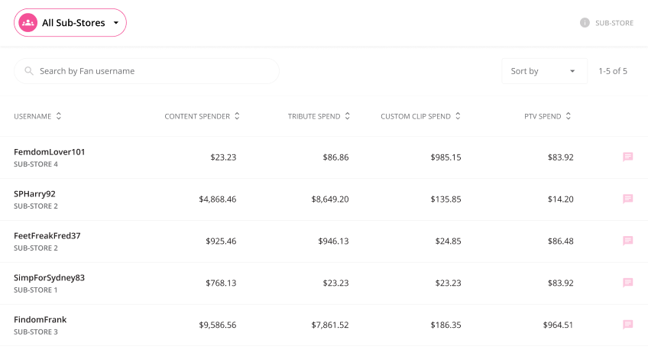Toggle sort arrows on Custom Clip Spend
Screen dimensions: 648x353
pyautogui.click(x=458, y=116)
